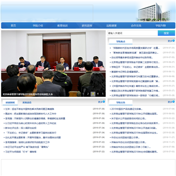Open the 研究咨询 menu item
The height and width of the screenshot is (176, 176).
[87, 25]
